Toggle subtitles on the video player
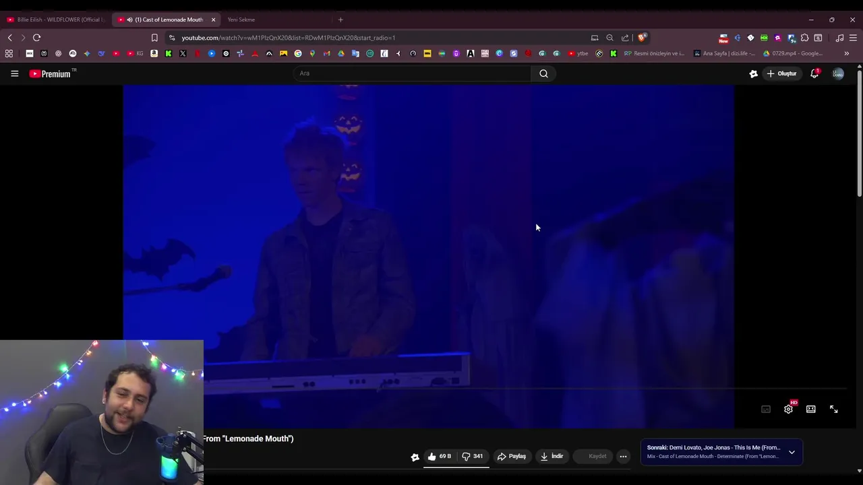This screenshot has width=863, height=485. [x=766, y=409]
